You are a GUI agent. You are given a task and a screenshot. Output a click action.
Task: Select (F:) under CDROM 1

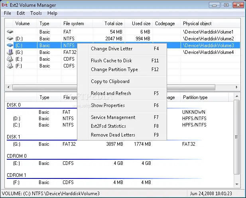[x=16, y=182]
